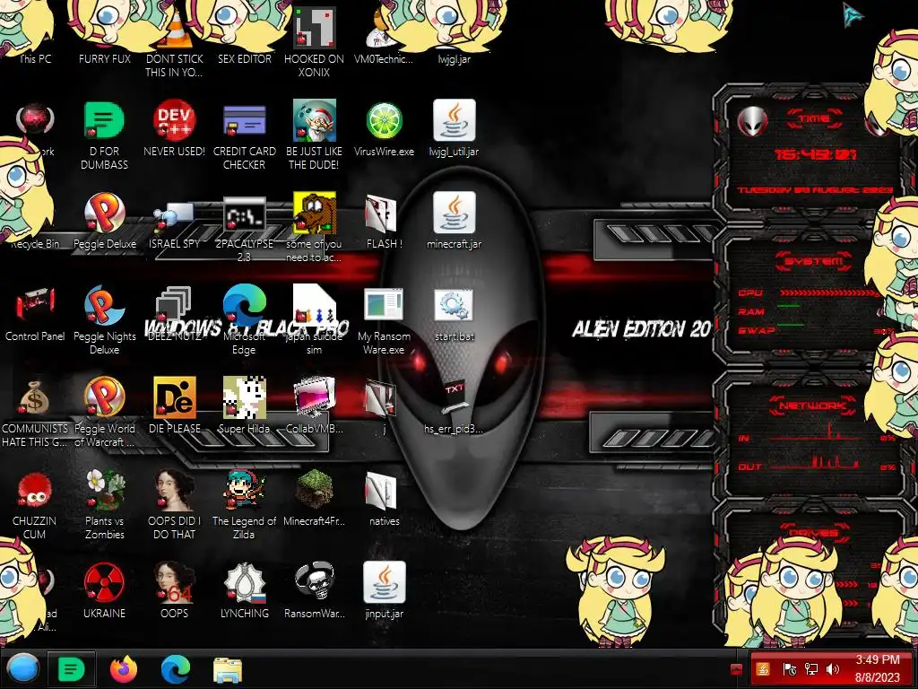Open the HOOKED ON XONIX desktop icon
The width and height of the screenshot is (918, 689).
[314, 28]
